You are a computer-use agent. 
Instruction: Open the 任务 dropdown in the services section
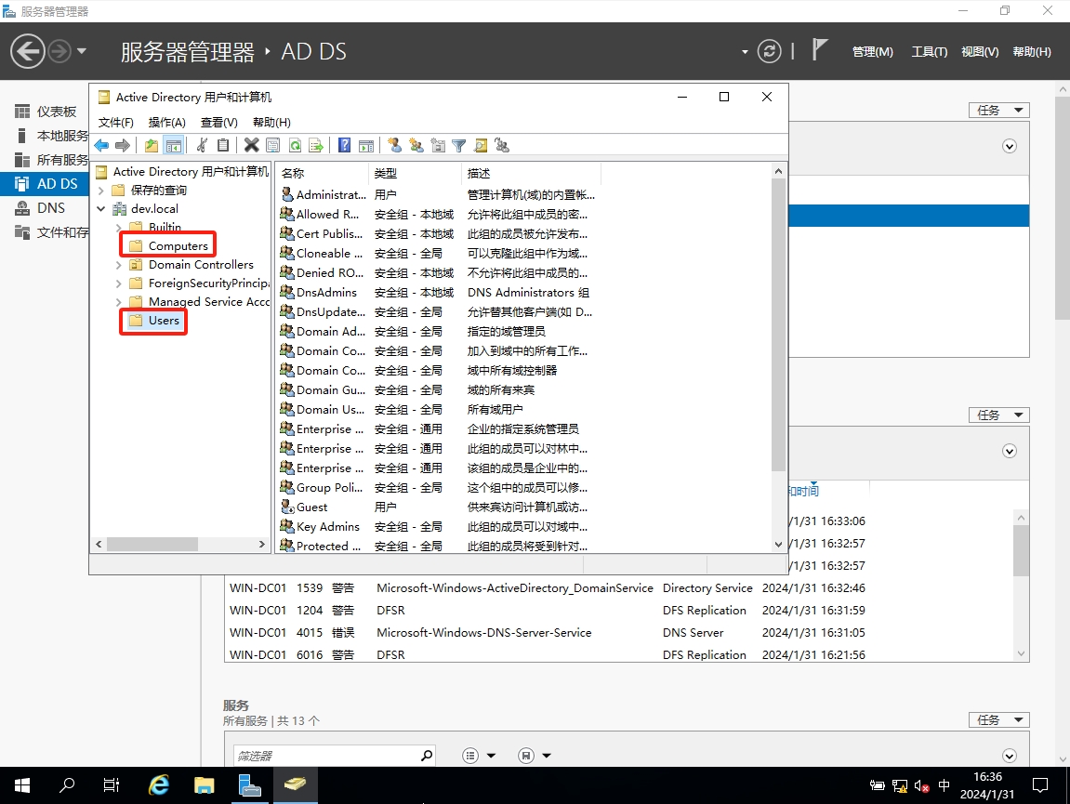(x=998, y=719)
